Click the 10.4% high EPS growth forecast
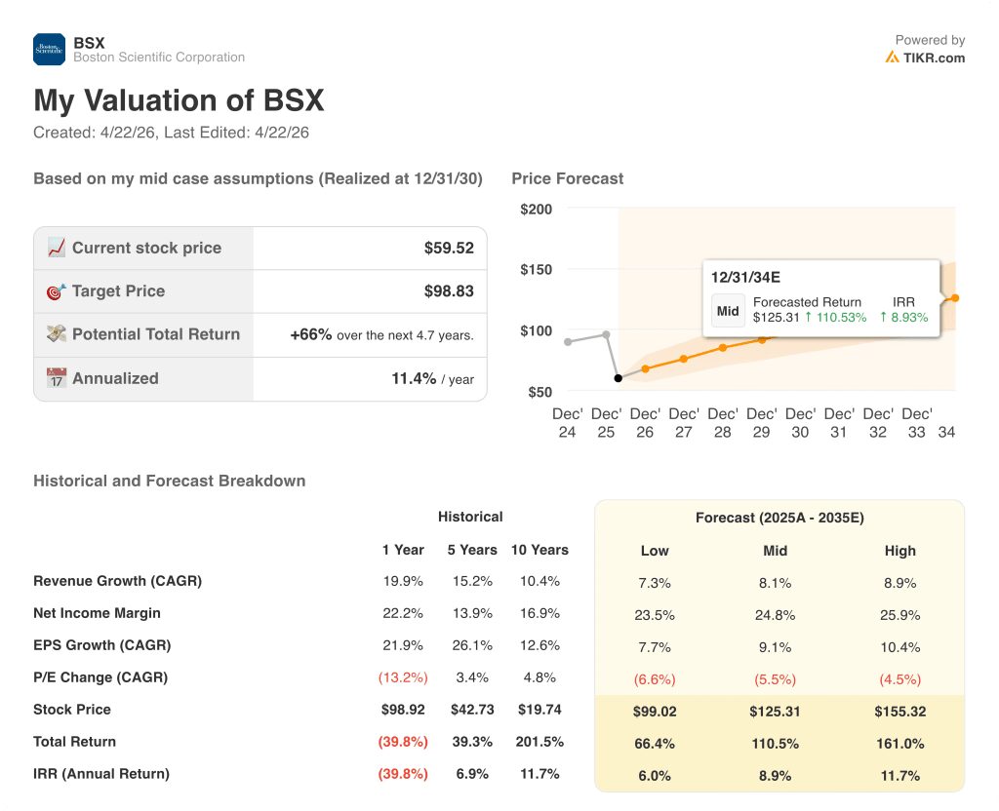The height and width of the screenshot is (811, 999). 899,647
